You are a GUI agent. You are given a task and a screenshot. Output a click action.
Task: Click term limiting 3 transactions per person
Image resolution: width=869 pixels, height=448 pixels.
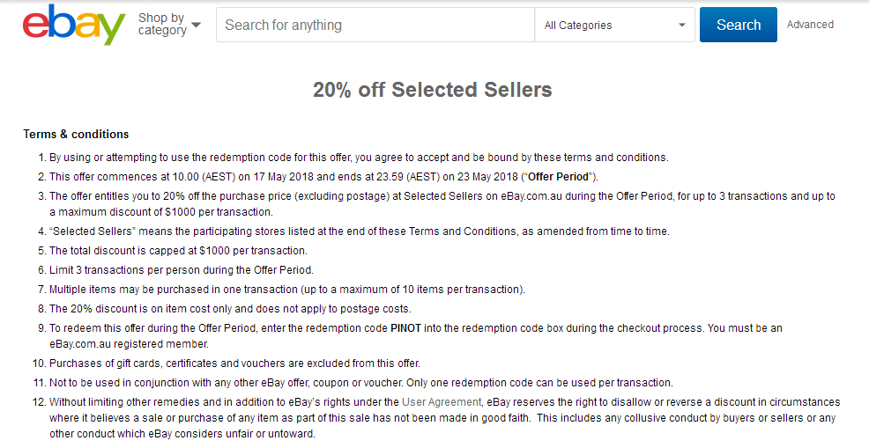182,270
